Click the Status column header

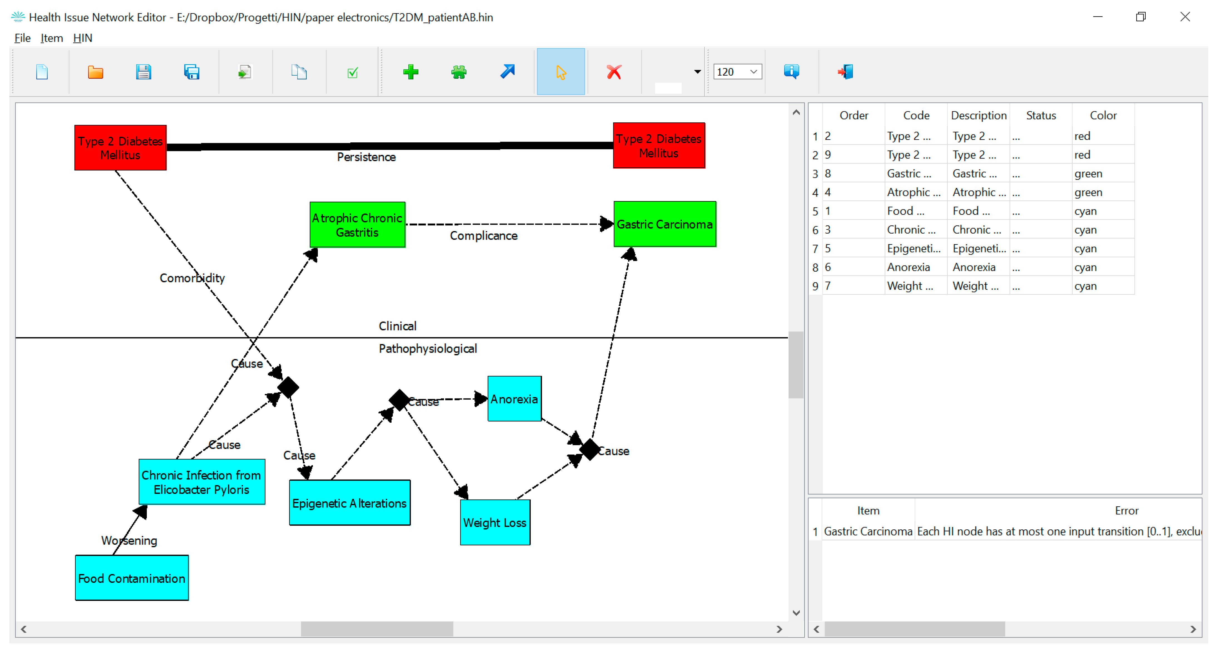[1041, 115]
